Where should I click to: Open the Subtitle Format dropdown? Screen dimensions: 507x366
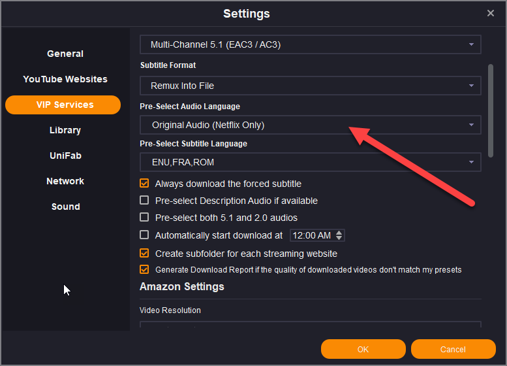pyautogui.click(x=311, y=86)
